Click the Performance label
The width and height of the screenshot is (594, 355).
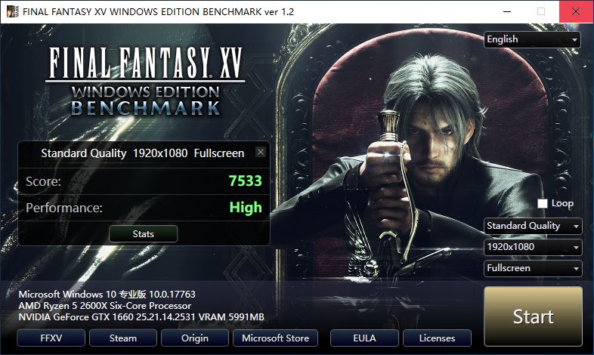[x=64, y=208]
